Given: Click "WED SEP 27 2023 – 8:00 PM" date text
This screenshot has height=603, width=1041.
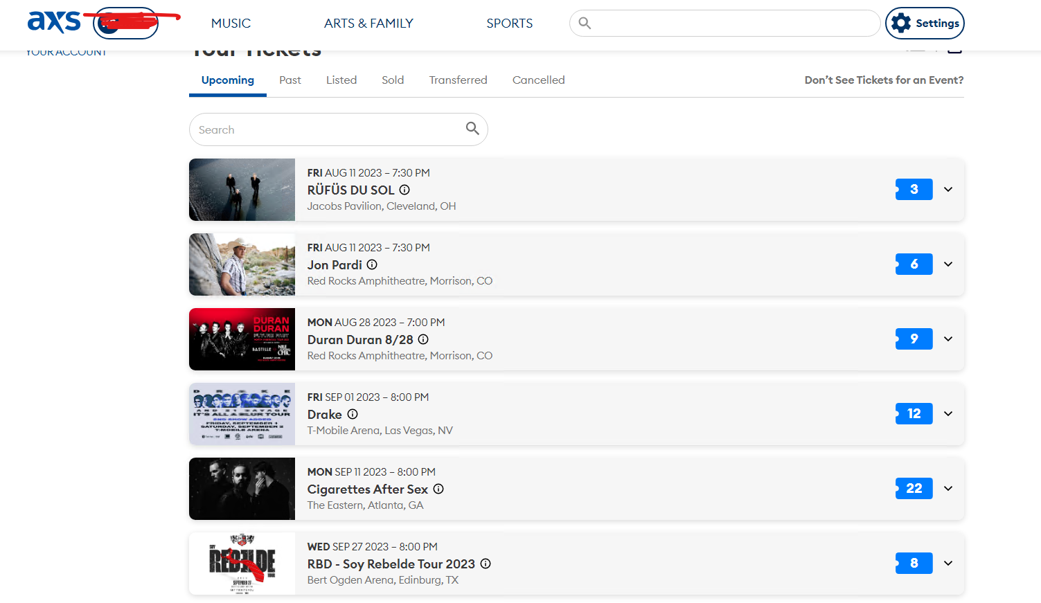Looking at the screenshot, I should pyautogui.click(x=373, y=547).
